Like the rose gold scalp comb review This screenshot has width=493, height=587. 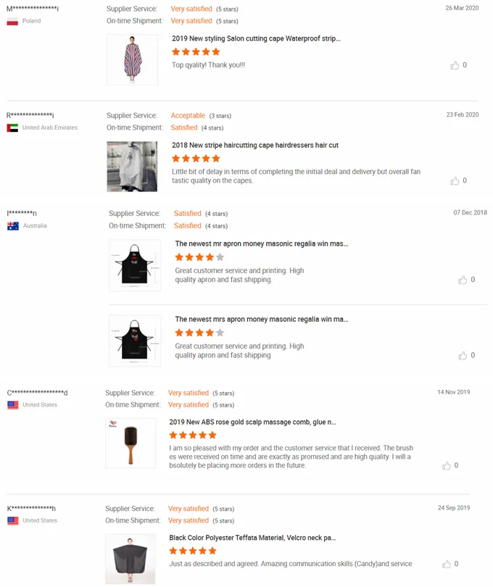click(x=446, y=466)
